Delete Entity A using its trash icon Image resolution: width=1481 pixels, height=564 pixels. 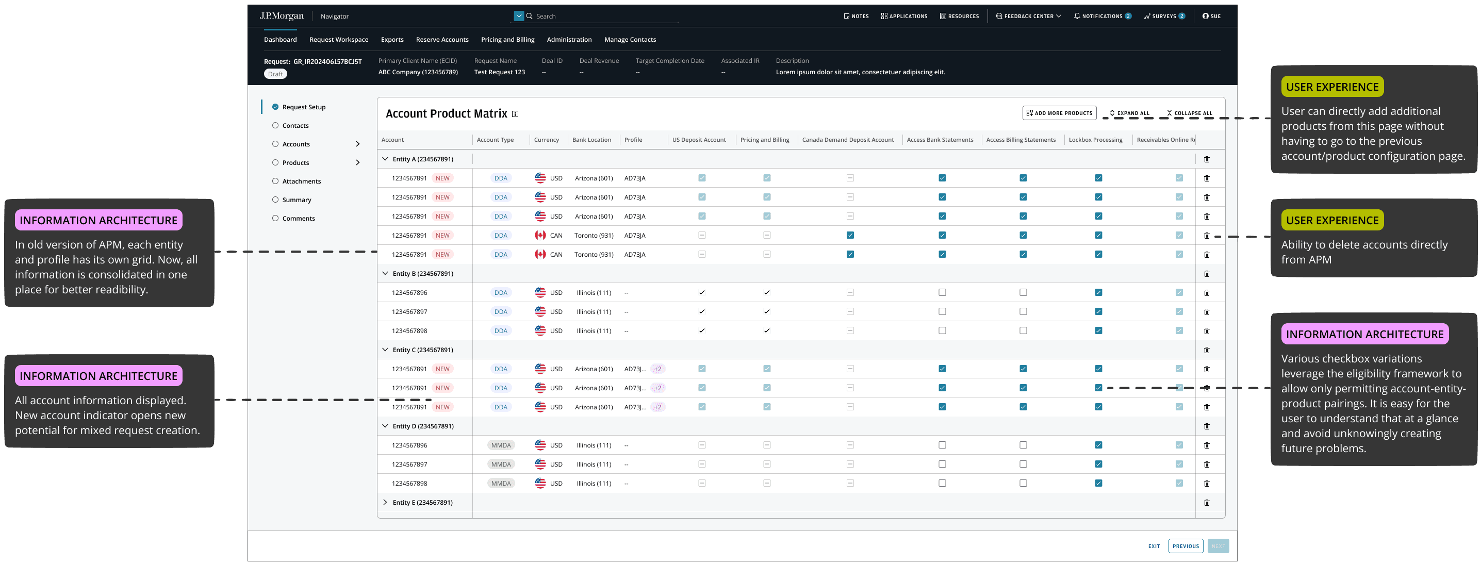tap(1207, 159)
